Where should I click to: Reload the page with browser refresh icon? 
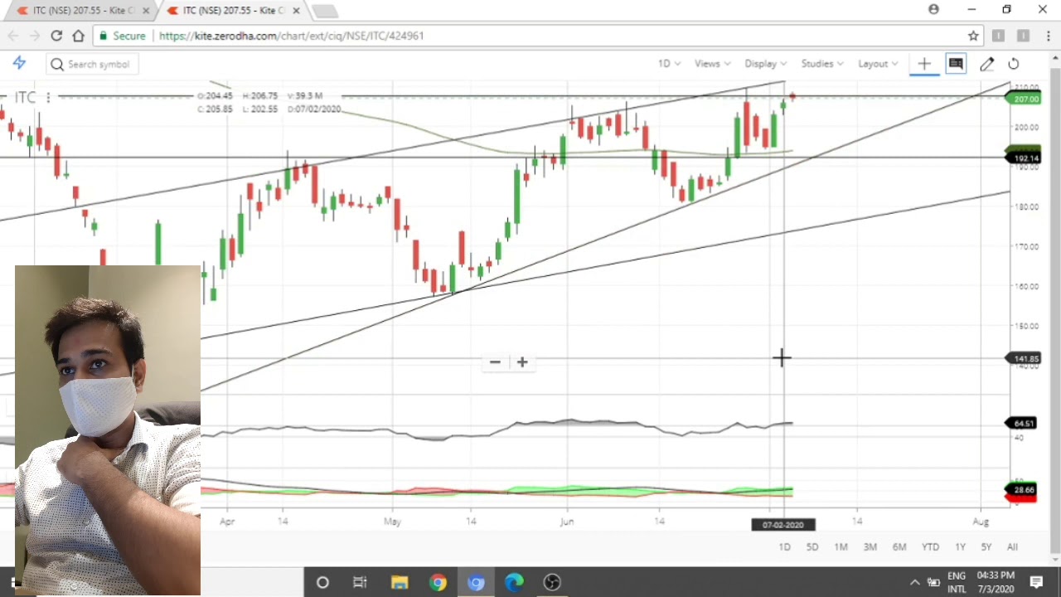[56, 36]
